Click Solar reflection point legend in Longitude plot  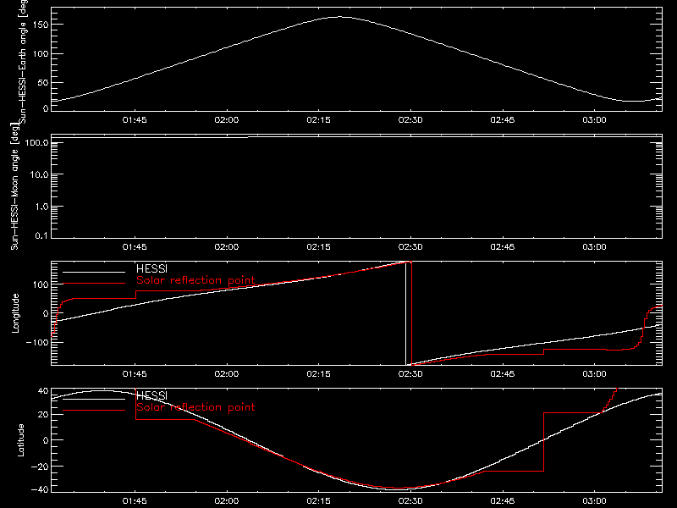point(195,280)
